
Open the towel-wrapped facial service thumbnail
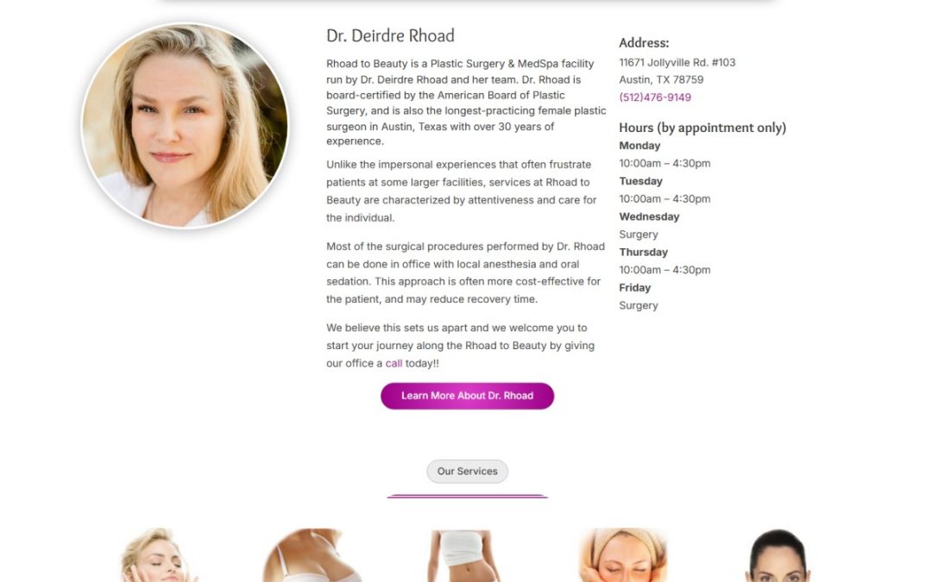pyautogui.click(x=623, y=555)
